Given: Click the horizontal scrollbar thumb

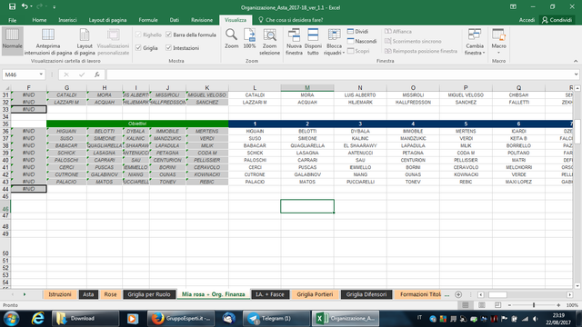Looking at the screenshot, I should (x=497, y=294).
